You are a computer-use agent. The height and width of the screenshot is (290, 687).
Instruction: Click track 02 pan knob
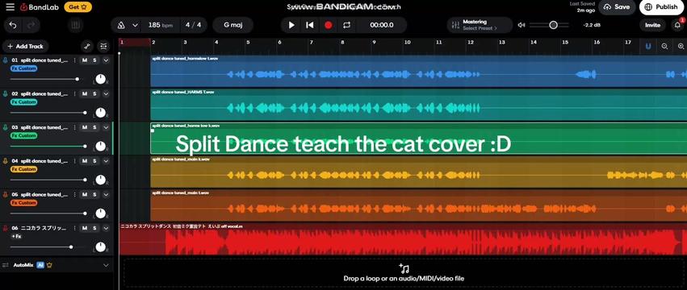coord(100,113)
